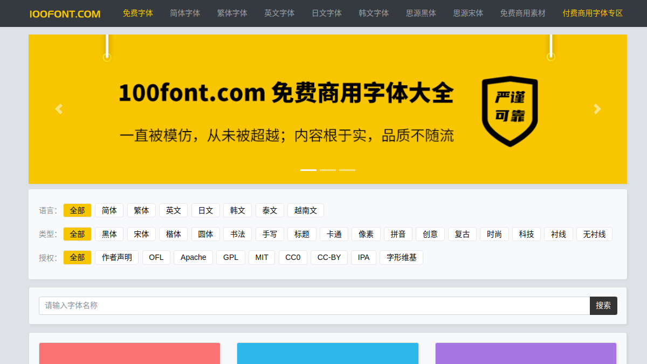Open the blue font card thumbnail

[328, 353]
